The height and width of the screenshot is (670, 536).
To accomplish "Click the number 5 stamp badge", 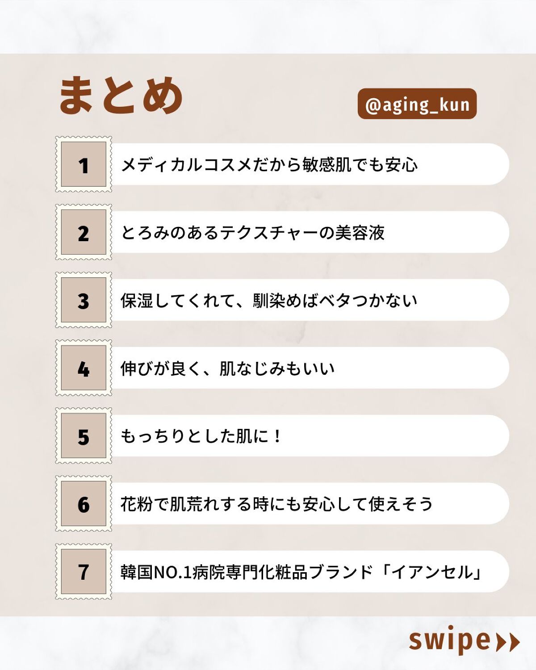I will (x=84, y=436).
